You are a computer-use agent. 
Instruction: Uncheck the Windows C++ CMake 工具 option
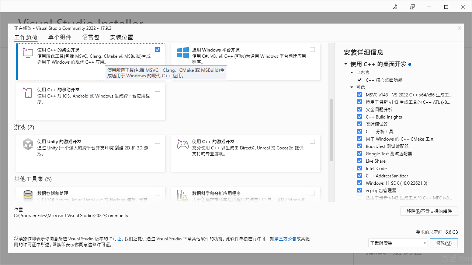pyautogui.click(x=360, y=139)
